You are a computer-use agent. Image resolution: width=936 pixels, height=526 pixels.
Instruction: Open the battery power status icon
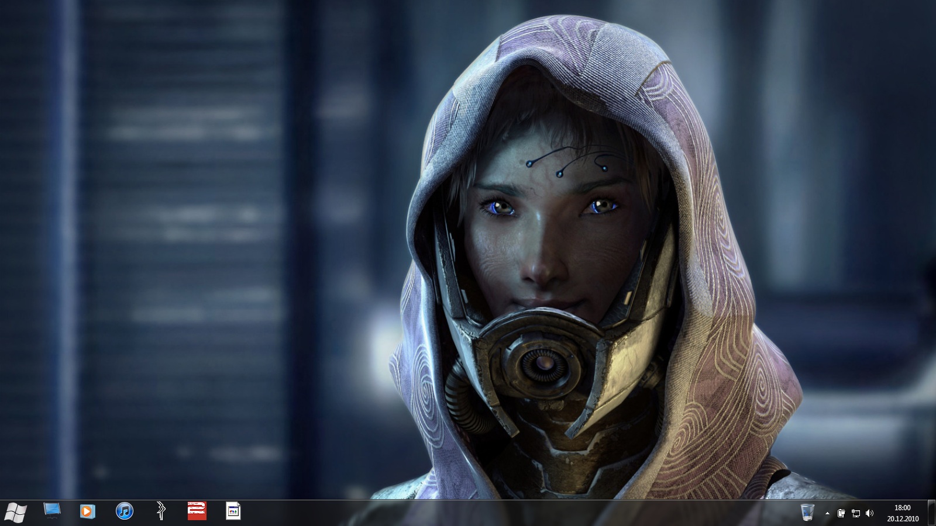coord(841,513)
